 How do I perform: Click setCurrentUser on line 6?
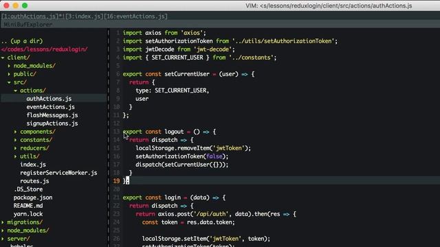(x=187, y=74)
